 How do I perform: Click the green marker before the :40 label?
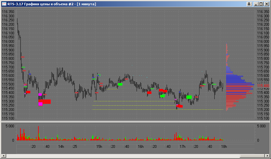coord(120,84)
